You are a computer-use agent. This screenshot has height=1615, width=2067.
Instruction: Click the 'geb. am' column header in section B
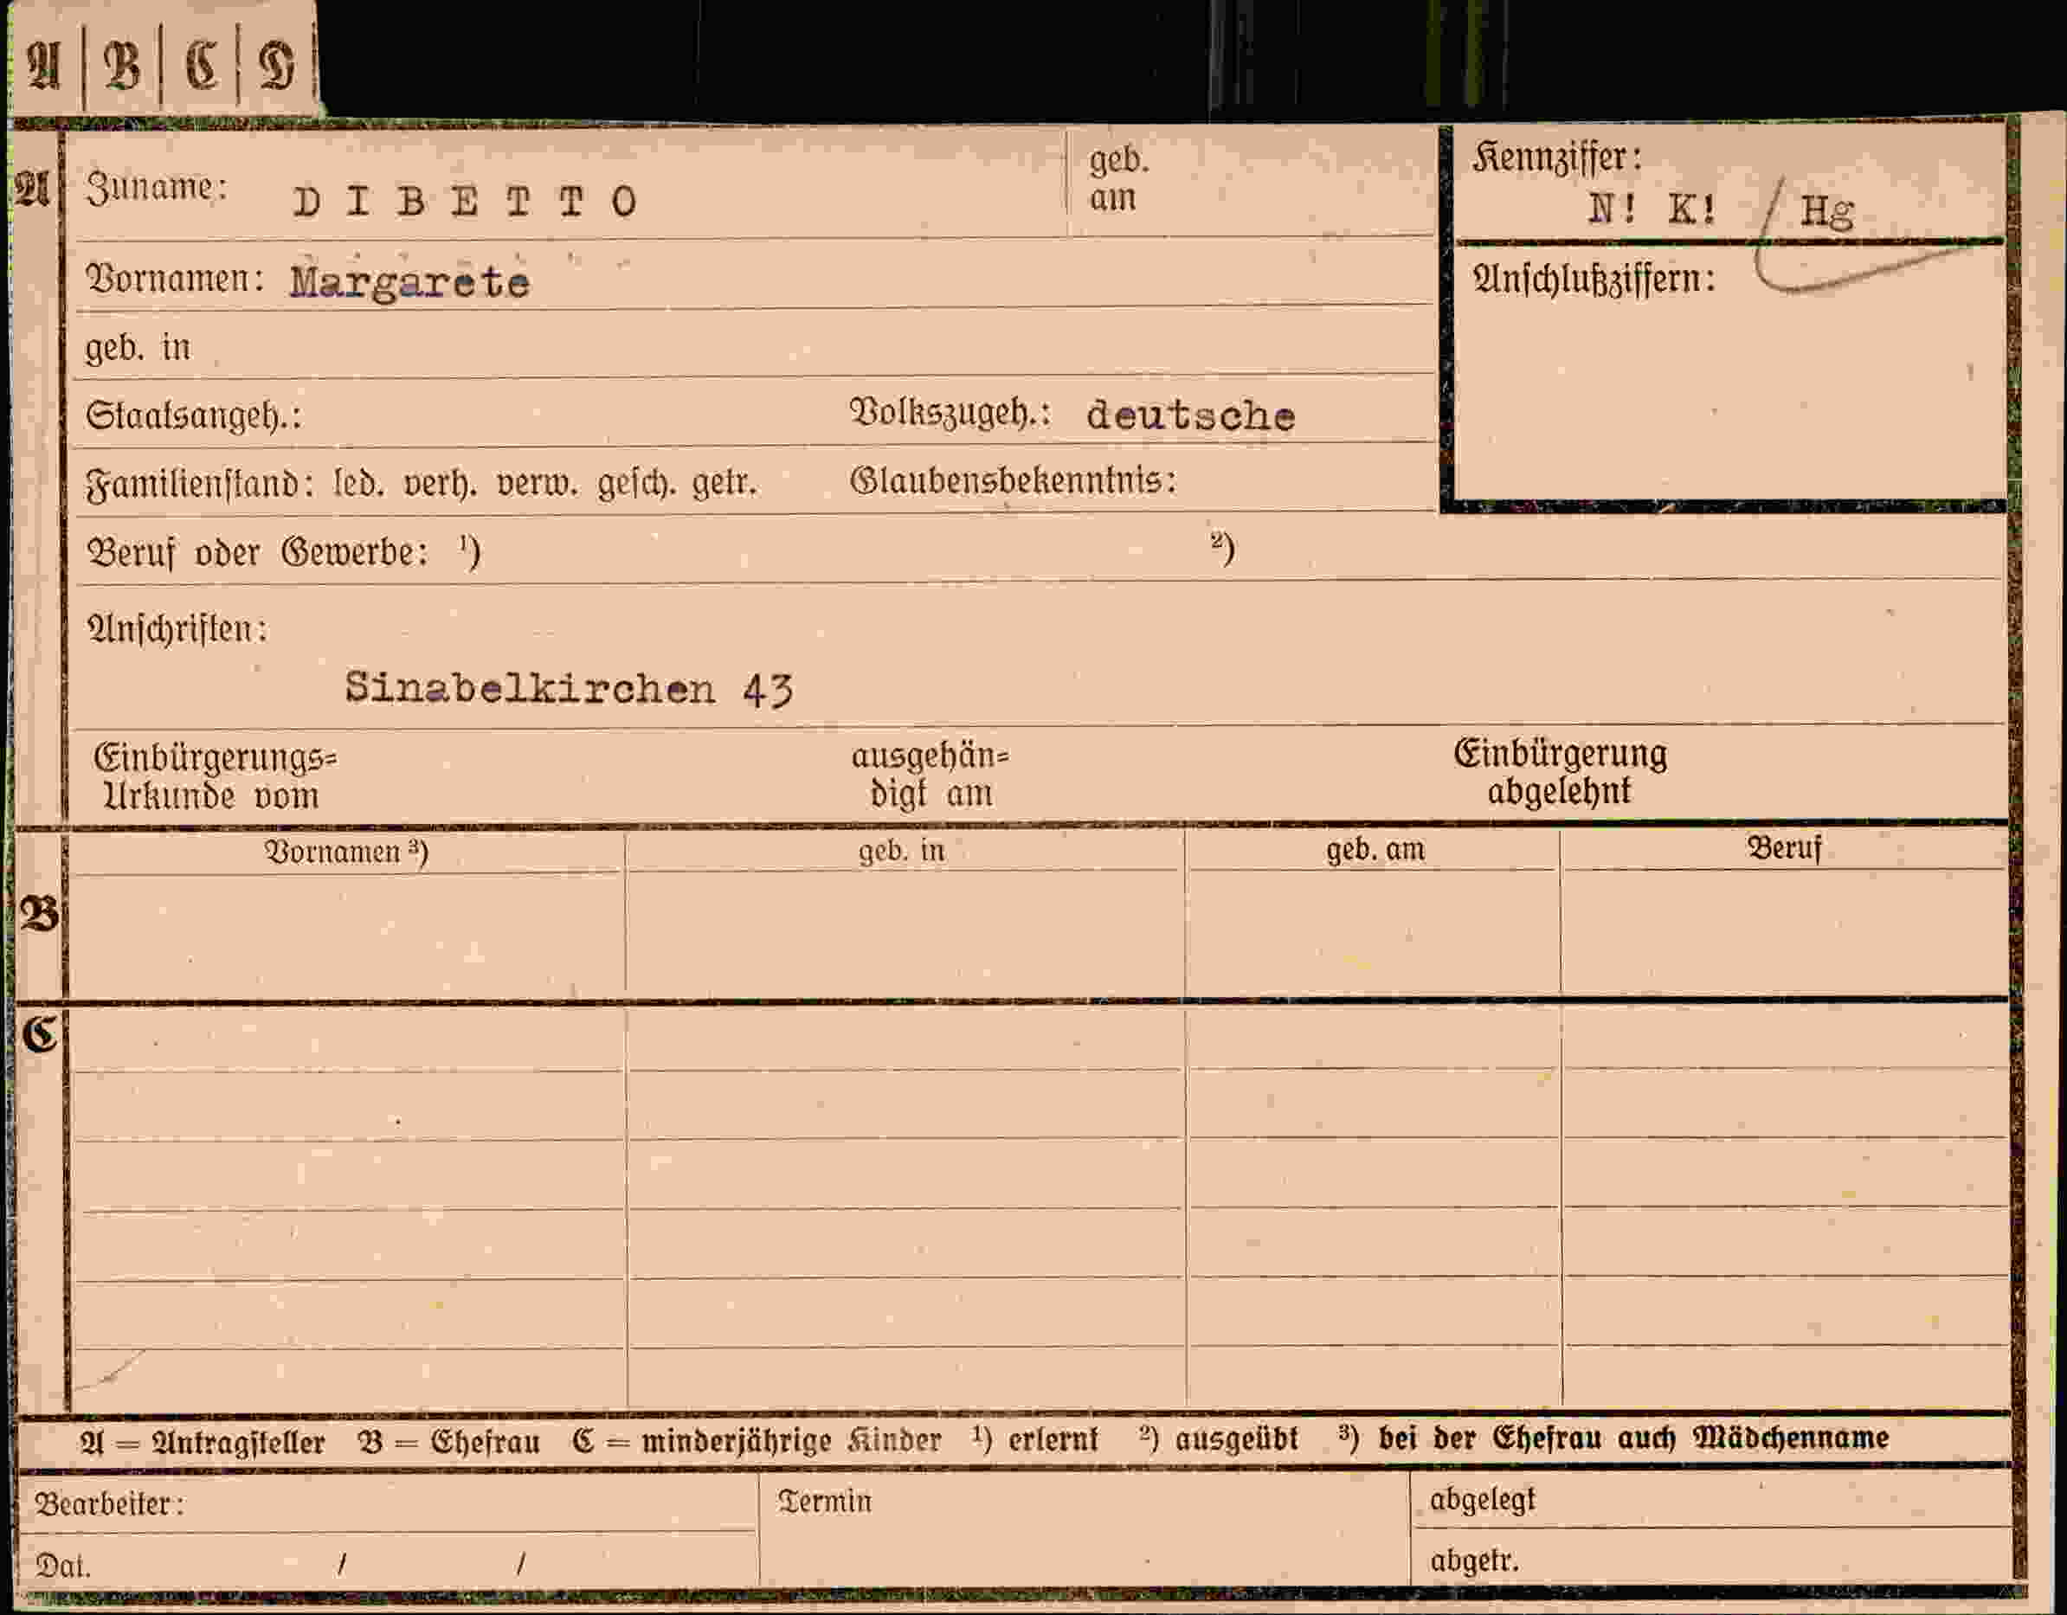click(x=1375, y=850)
